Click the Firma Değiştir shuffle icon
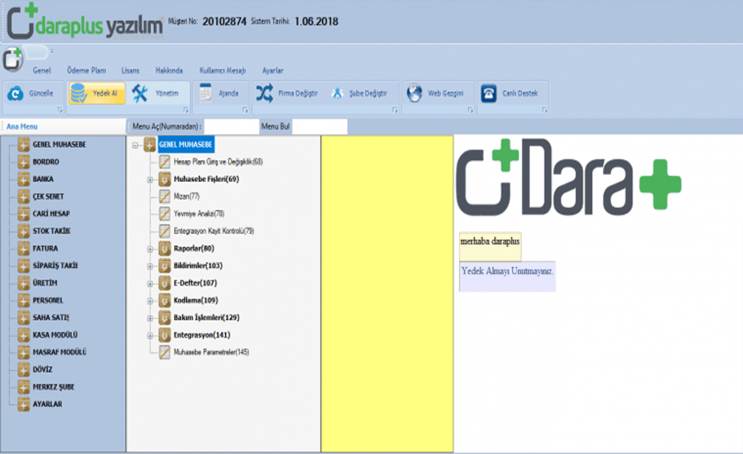743x454 pixels. [x=264, y=93]
